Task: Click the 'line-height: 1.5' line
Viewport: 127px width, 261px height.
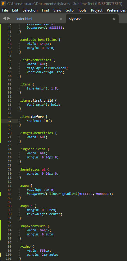Action: 43,88
